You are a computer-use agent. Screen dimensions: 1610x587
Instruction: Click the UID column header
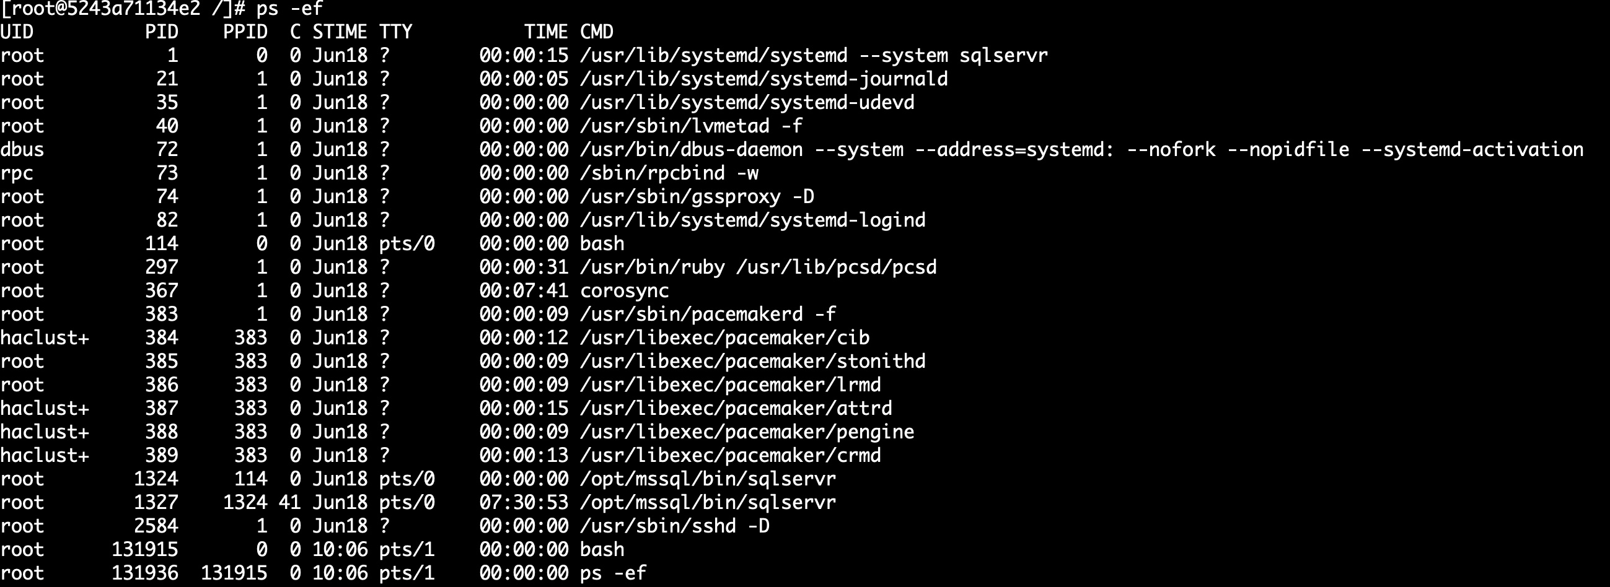point(17,32)
